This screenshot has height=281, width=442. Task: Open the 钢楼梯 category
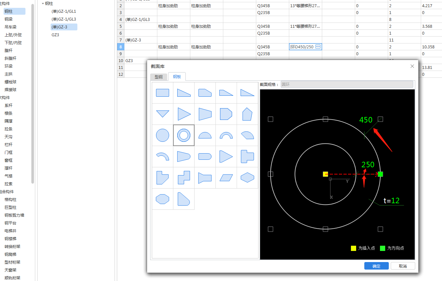tap(10, 239)
